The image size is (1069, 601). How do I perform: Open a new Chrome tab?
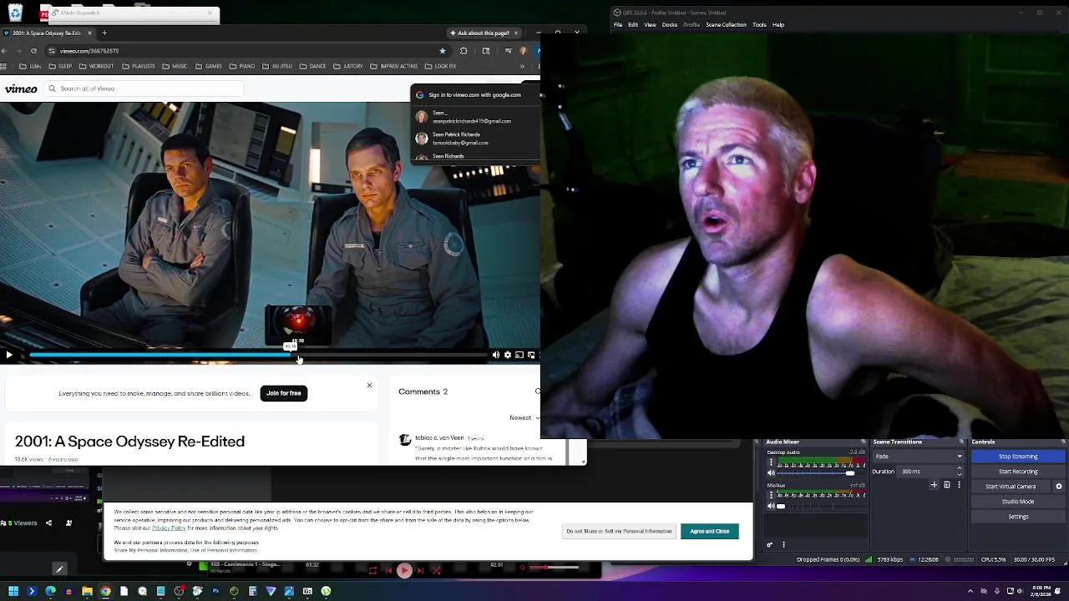pyautogui.click(x=104, y=33)
